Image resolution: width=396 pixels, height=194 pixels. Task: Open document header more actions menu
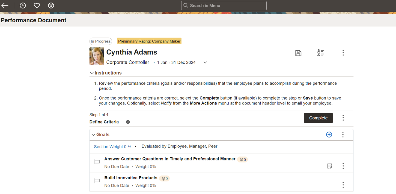click(343, 53)
